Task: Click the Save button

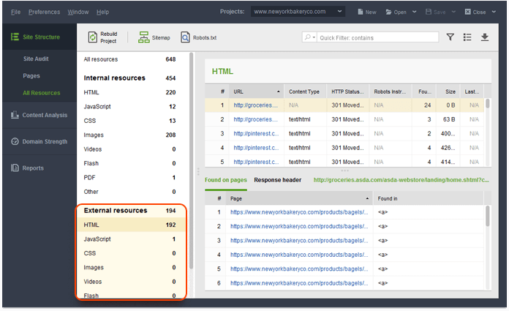Action: click(436, 12)
